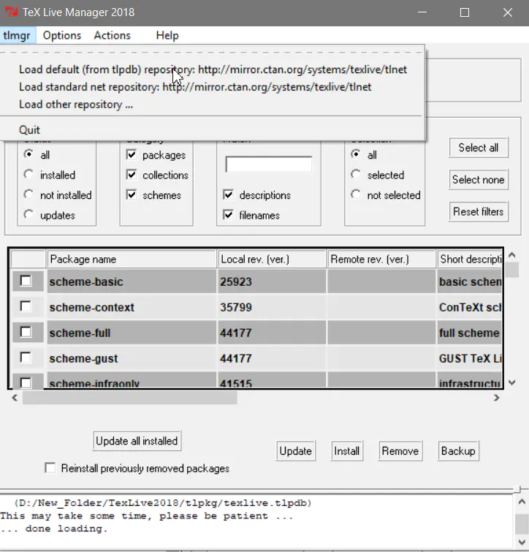Check the scheme-gust row checkbox
The image size is (529, 552).
coord(26,358)
